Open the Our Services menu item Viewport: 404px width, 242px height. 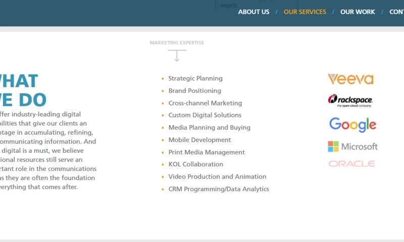click(x=305, y=12)
